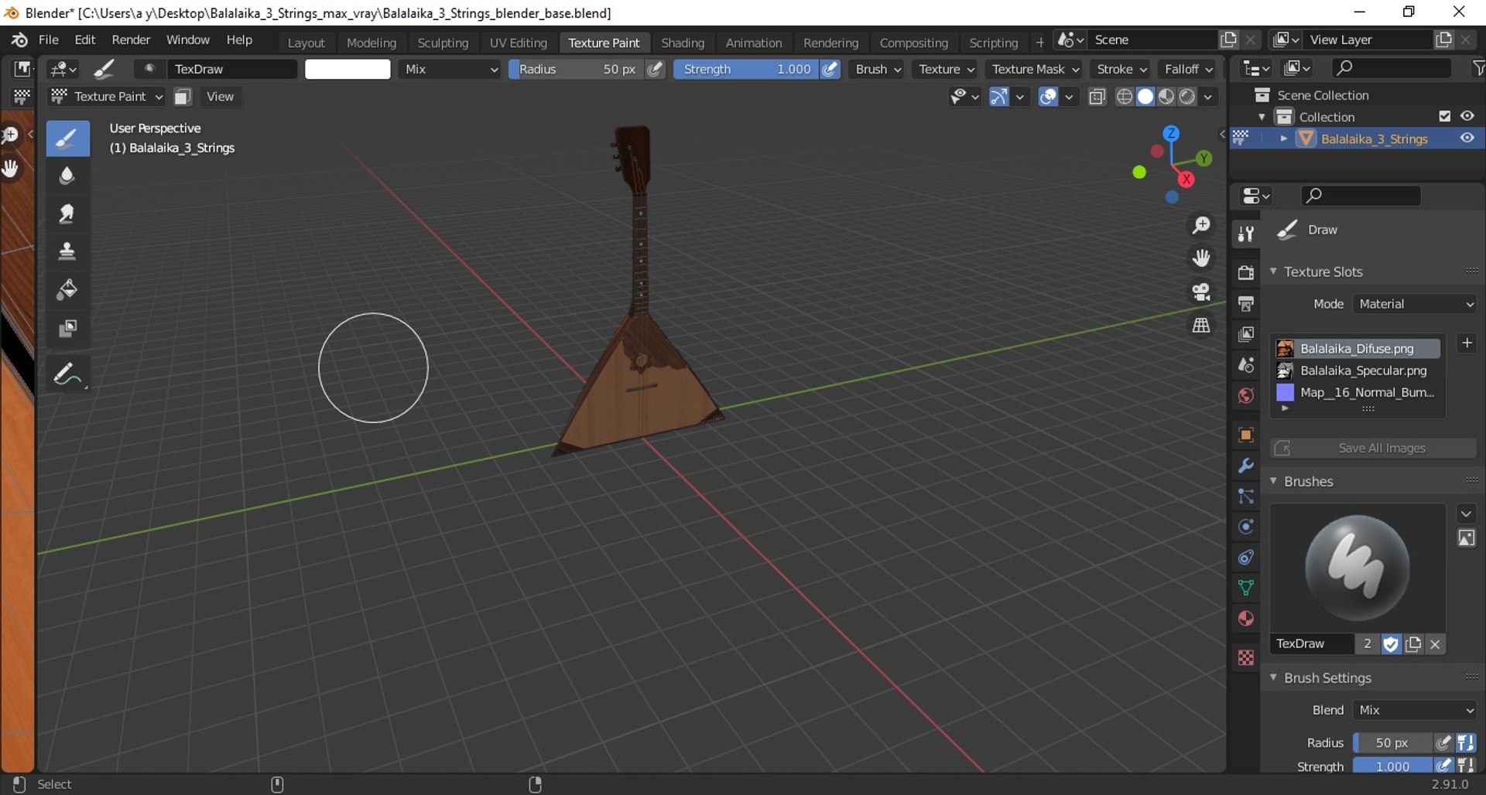
Task: Switch to the Sculpting workspace tab
Action: point(443,43)
